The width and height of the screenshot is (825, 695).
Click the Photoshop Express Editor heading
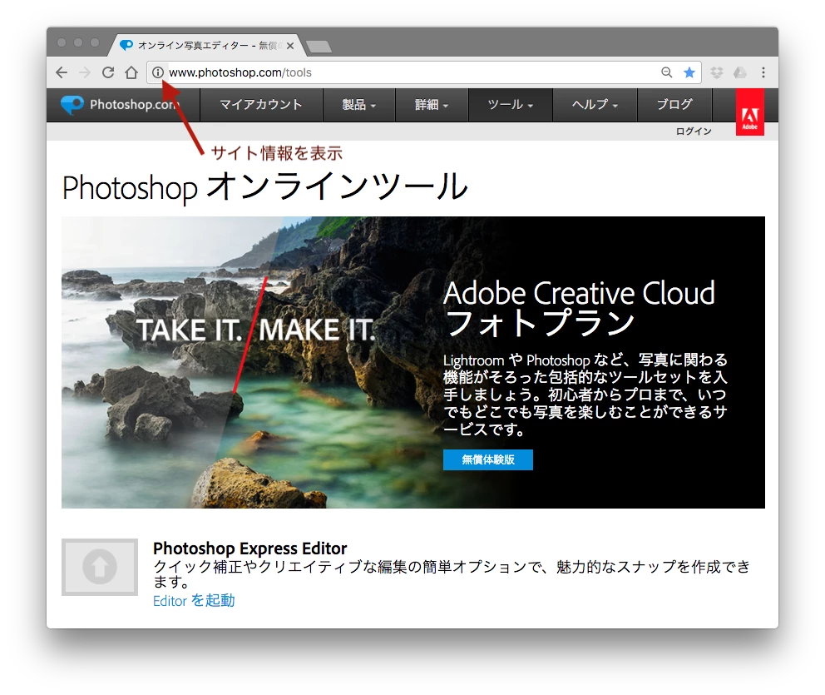[x=250, y=549]
